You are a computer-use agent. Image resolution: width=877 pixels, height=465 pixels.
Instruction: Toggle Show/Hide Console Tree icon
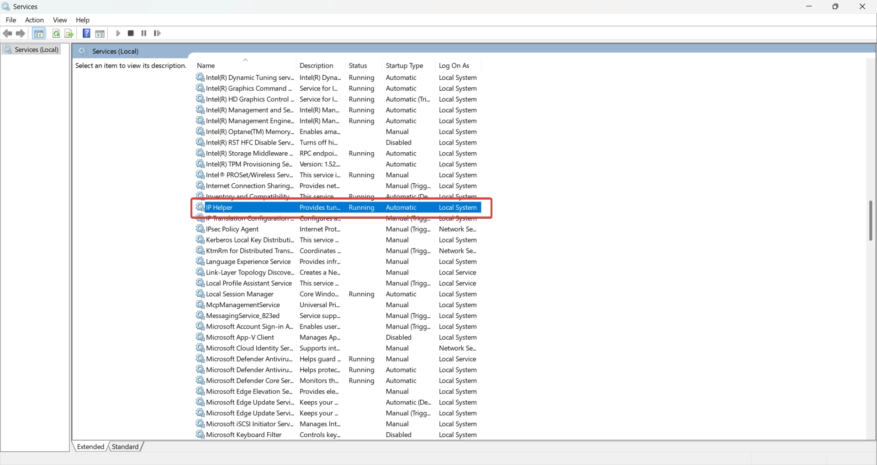pyautogui.click(x=39, y=33)
